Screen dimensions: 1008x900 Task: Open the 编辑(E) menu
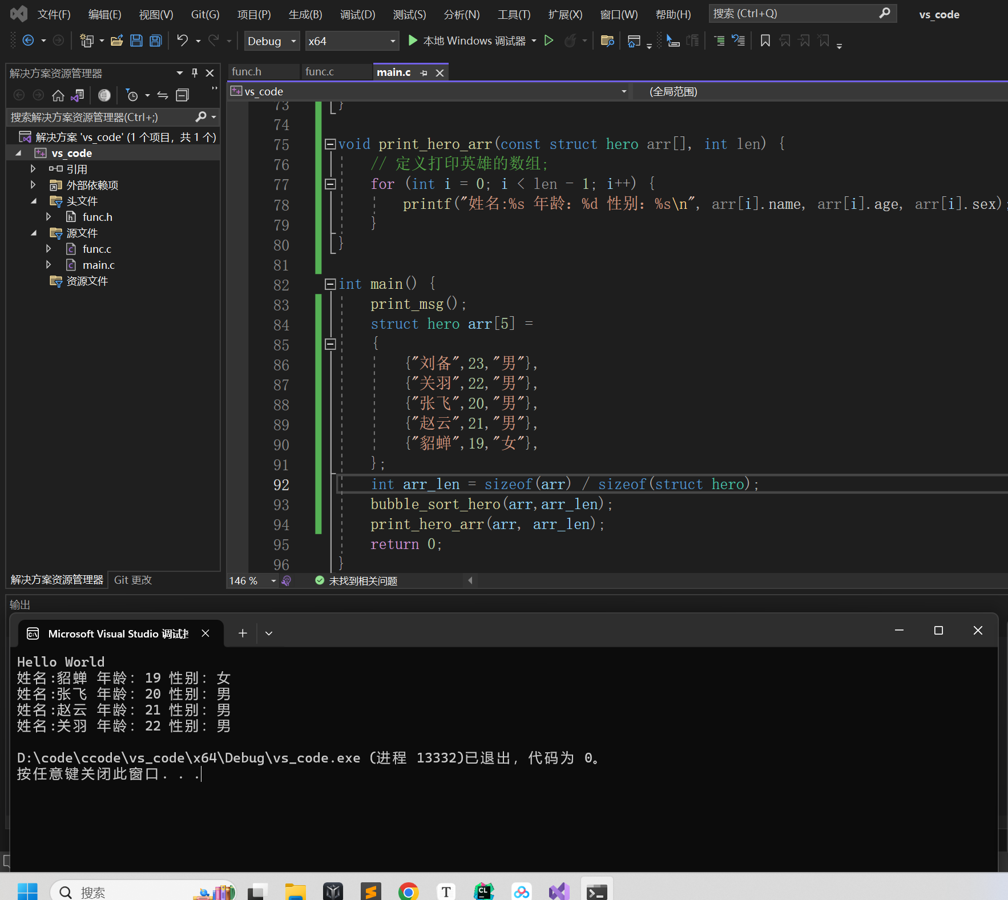point(105,14)
